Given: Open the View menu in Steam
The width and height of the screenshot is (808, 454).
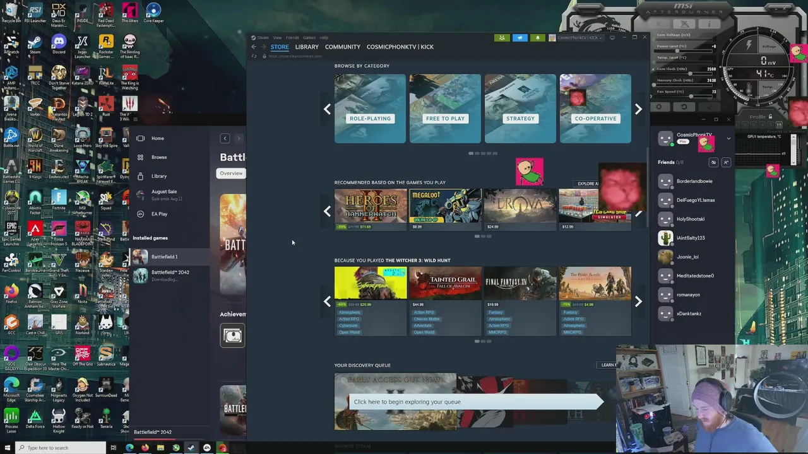Looking at the screenshot, I should (277, 38).
